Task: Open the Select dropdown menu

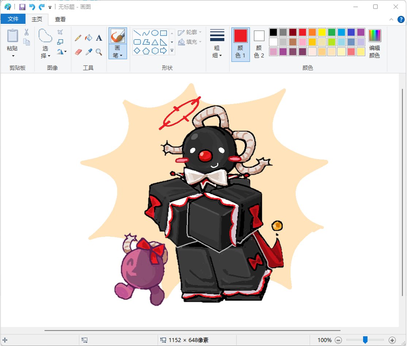Action: [45, 52]
